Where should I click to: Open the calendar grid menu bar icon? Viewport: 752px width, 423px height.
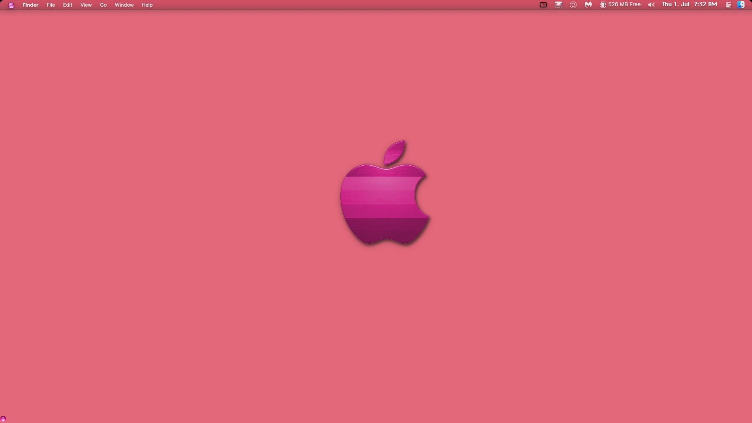(x=559, y=5)
